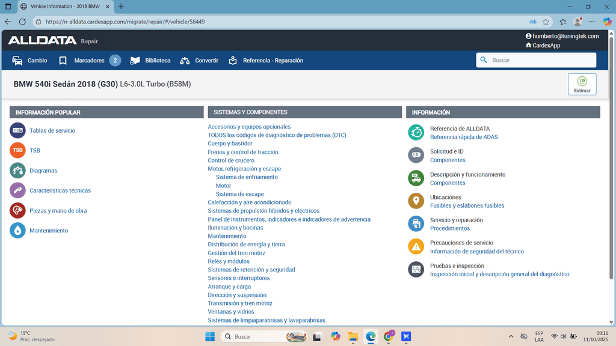
Task: Open Sistema de enfriamiento sub-item
Action: pyautogui.click(x=247, y=177)
